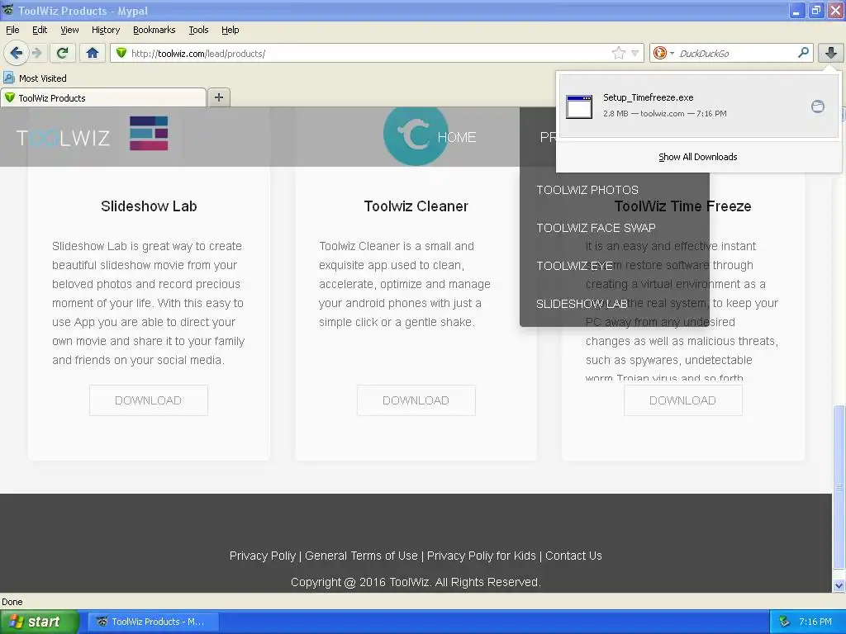
Task: Click the copyright 2016 ToolWiz text
Action: click(x=416, y=582)
